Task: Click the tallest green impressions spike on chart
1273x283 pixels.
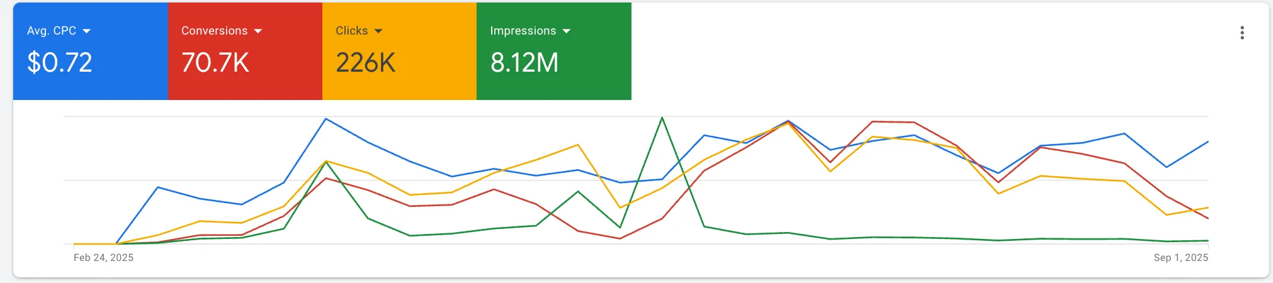Action: [662, 118]
